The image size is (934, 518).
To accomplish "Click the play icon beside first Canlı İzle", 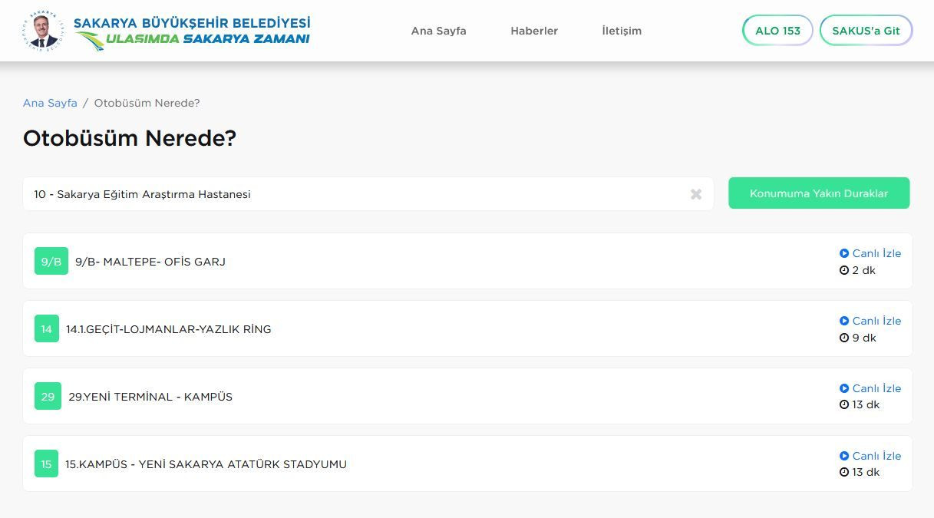I will [x=844, y=253].
